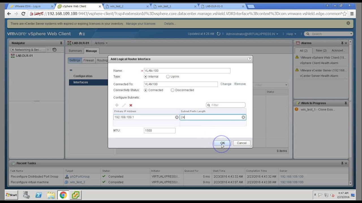The height and width of the screenshot is (203, 362).
Task: Select Disconnected status radio button
Action: pyautogui.click(x=173, y=90)
